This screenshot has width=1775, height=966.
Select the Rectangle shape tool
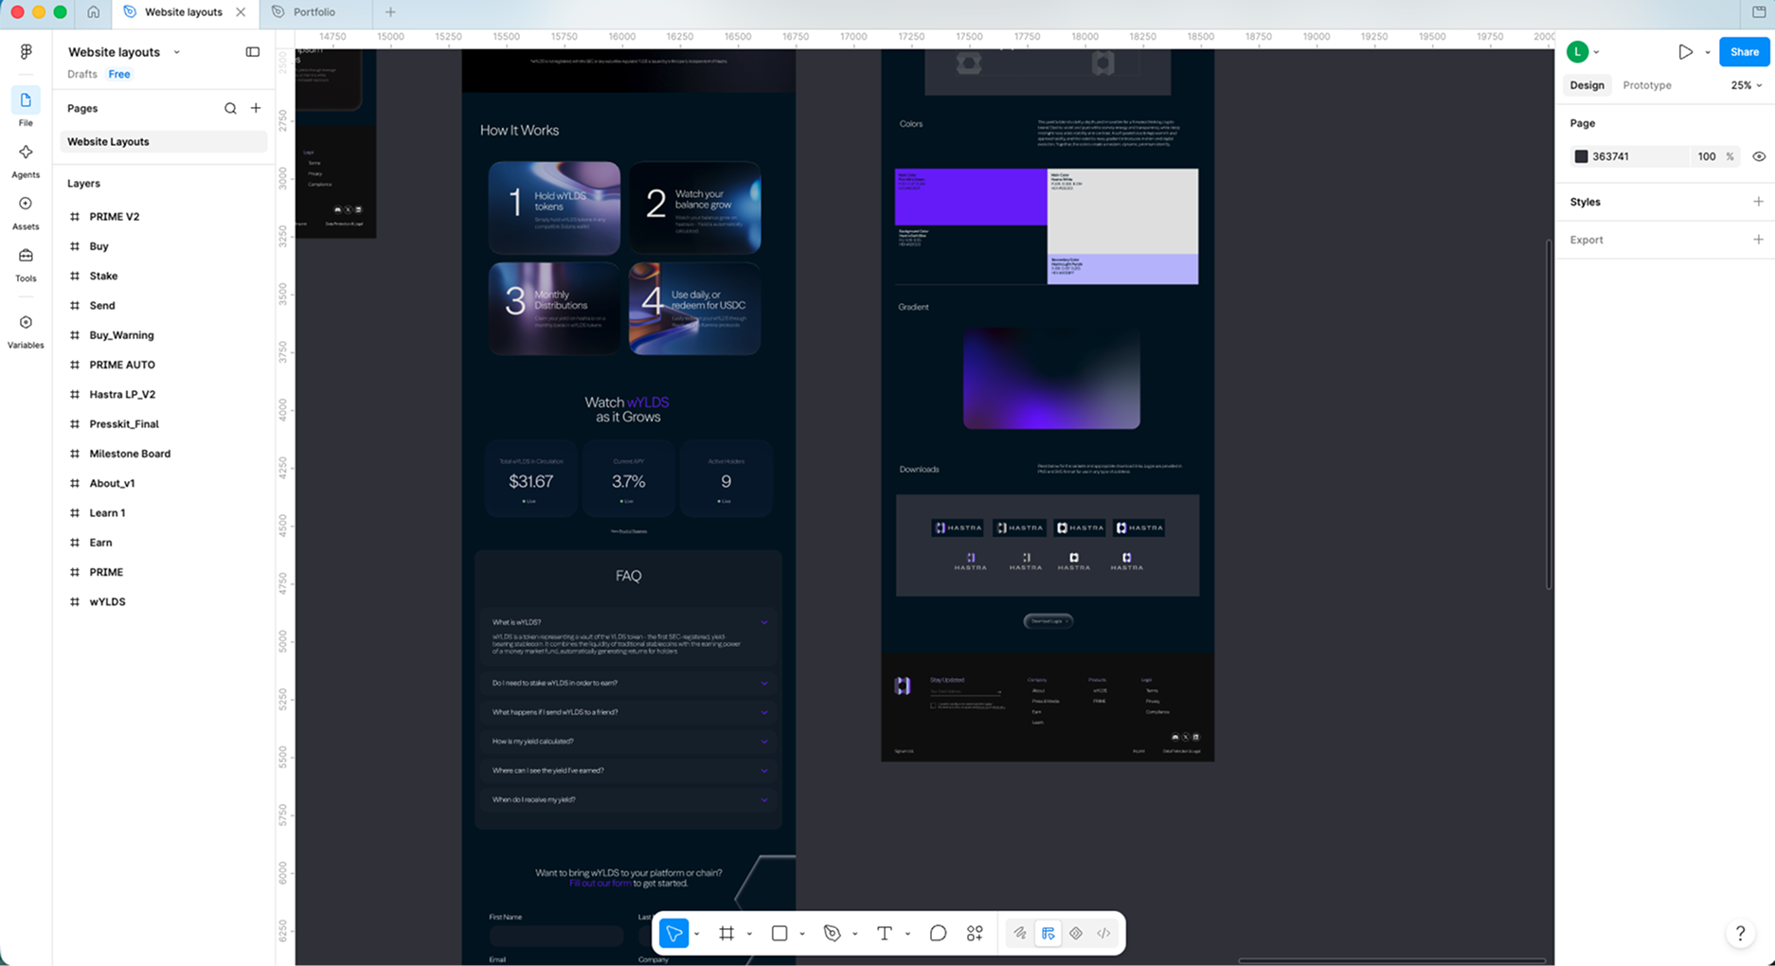780,934
